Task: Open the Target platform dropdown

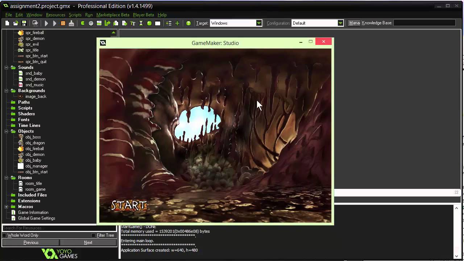Action: (x=259, y=23)
